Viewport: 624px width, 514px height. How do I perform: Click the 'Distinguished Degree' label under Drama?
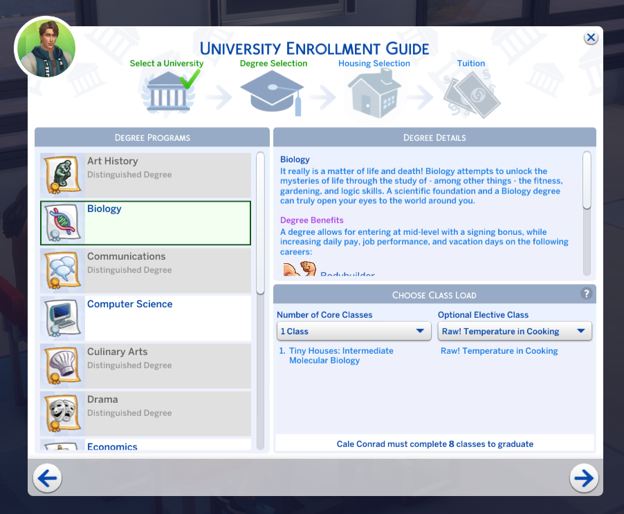point(129,413)
